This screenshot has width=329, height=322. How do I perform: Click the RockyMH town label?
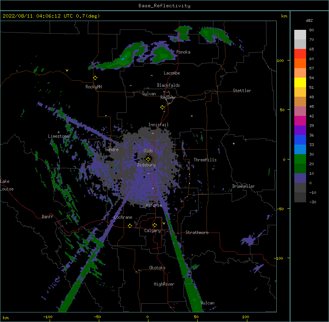pyautogui.click(x=94, y=87)
